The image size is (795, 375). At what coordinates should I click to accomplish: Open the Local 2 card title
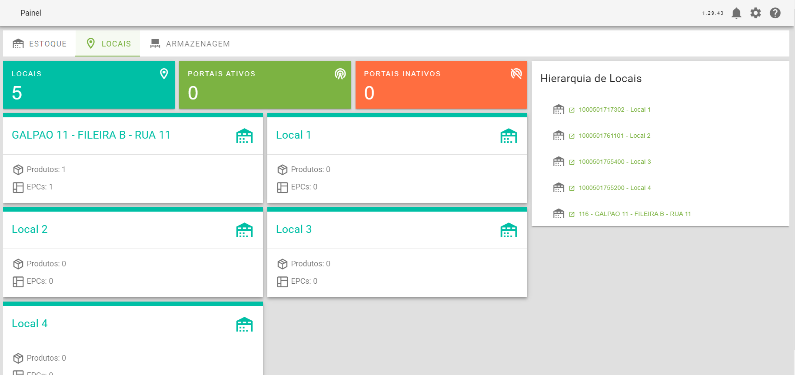[30, 229]
